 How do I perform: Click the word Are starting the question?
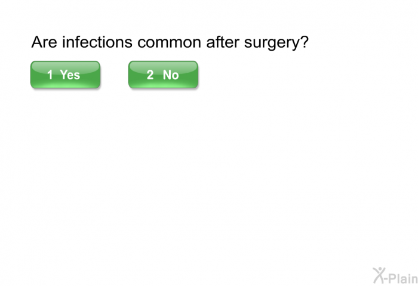click(x=45, y=43)
